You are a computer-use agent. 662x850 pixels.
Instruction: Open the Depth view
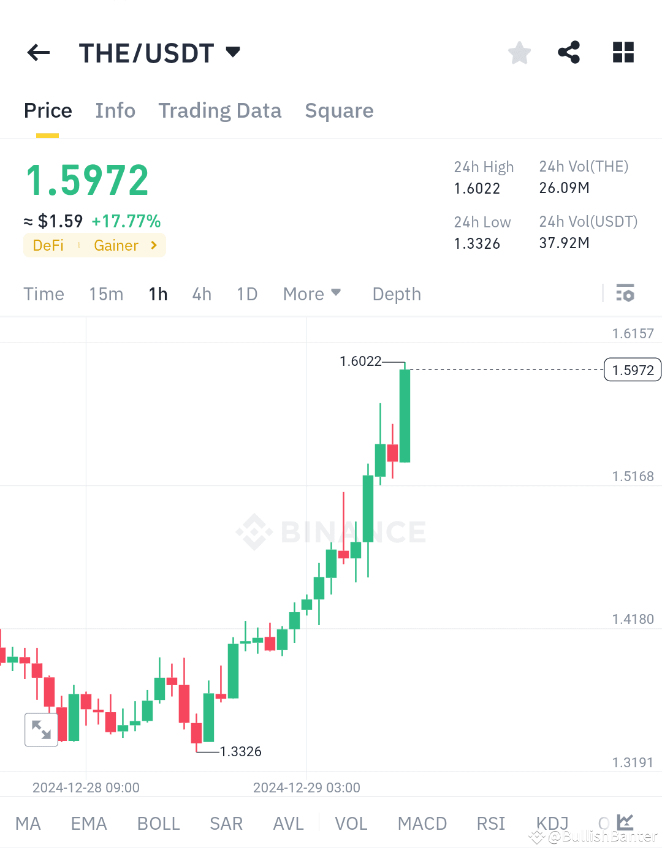[x=396, y=294]
